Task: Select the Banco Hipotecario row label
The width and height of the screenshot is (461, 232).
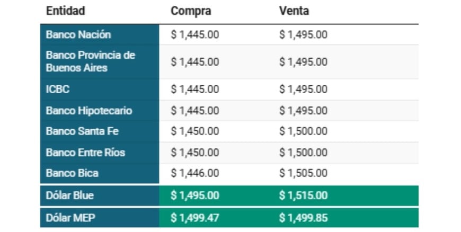Action: coord(89,111)
